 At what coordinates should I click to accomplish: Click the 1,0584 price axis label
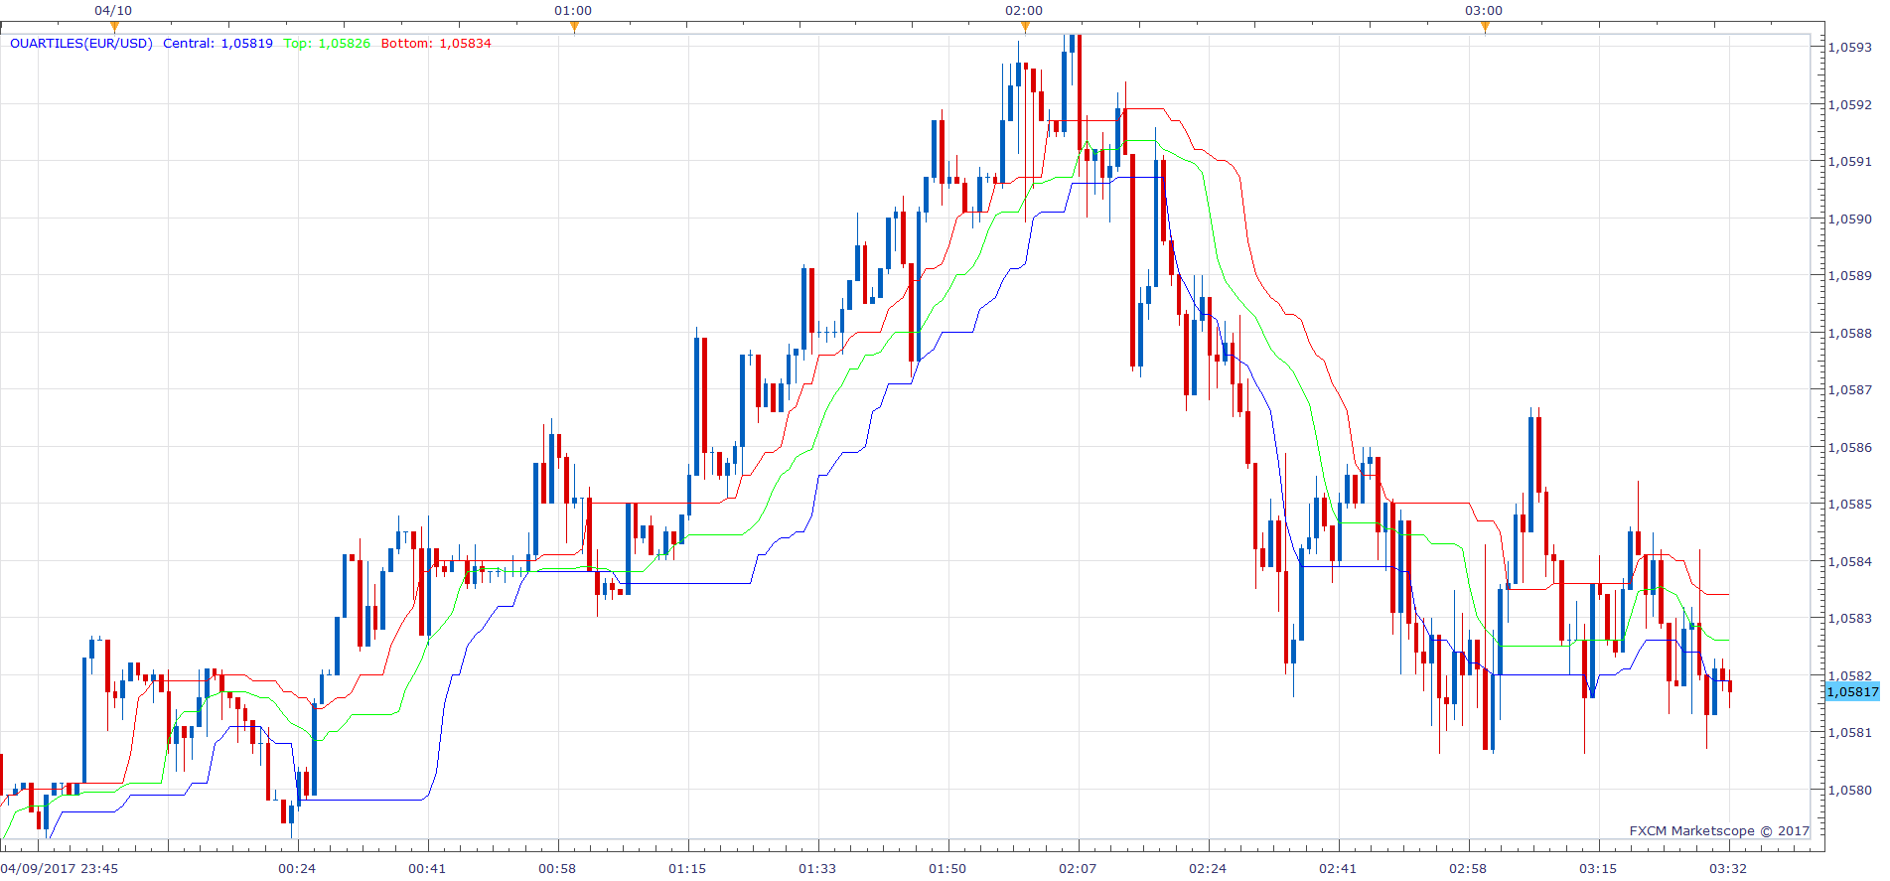pyautogui.click(x=1850, y=561)
